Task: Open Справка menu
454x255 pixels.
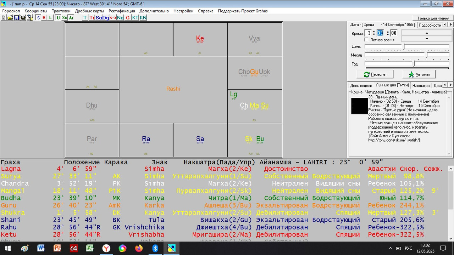Action: [x=206, y=11]
